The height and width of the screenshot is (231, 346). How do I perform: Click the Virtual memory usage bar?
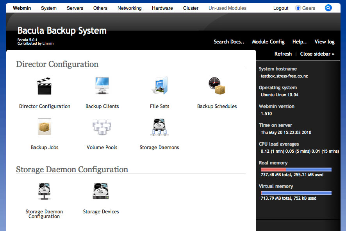point(296,193)
